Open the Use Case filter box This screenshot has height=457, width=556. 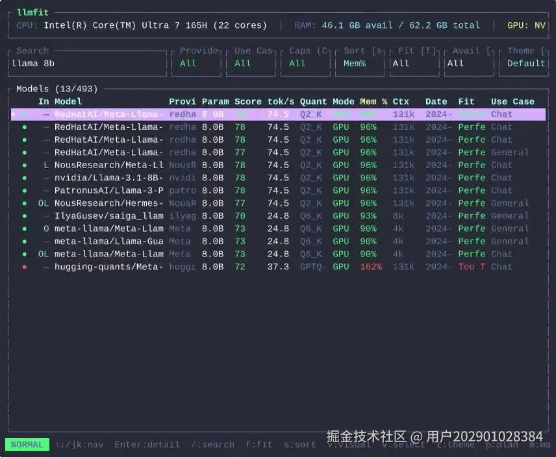(251, 64)
